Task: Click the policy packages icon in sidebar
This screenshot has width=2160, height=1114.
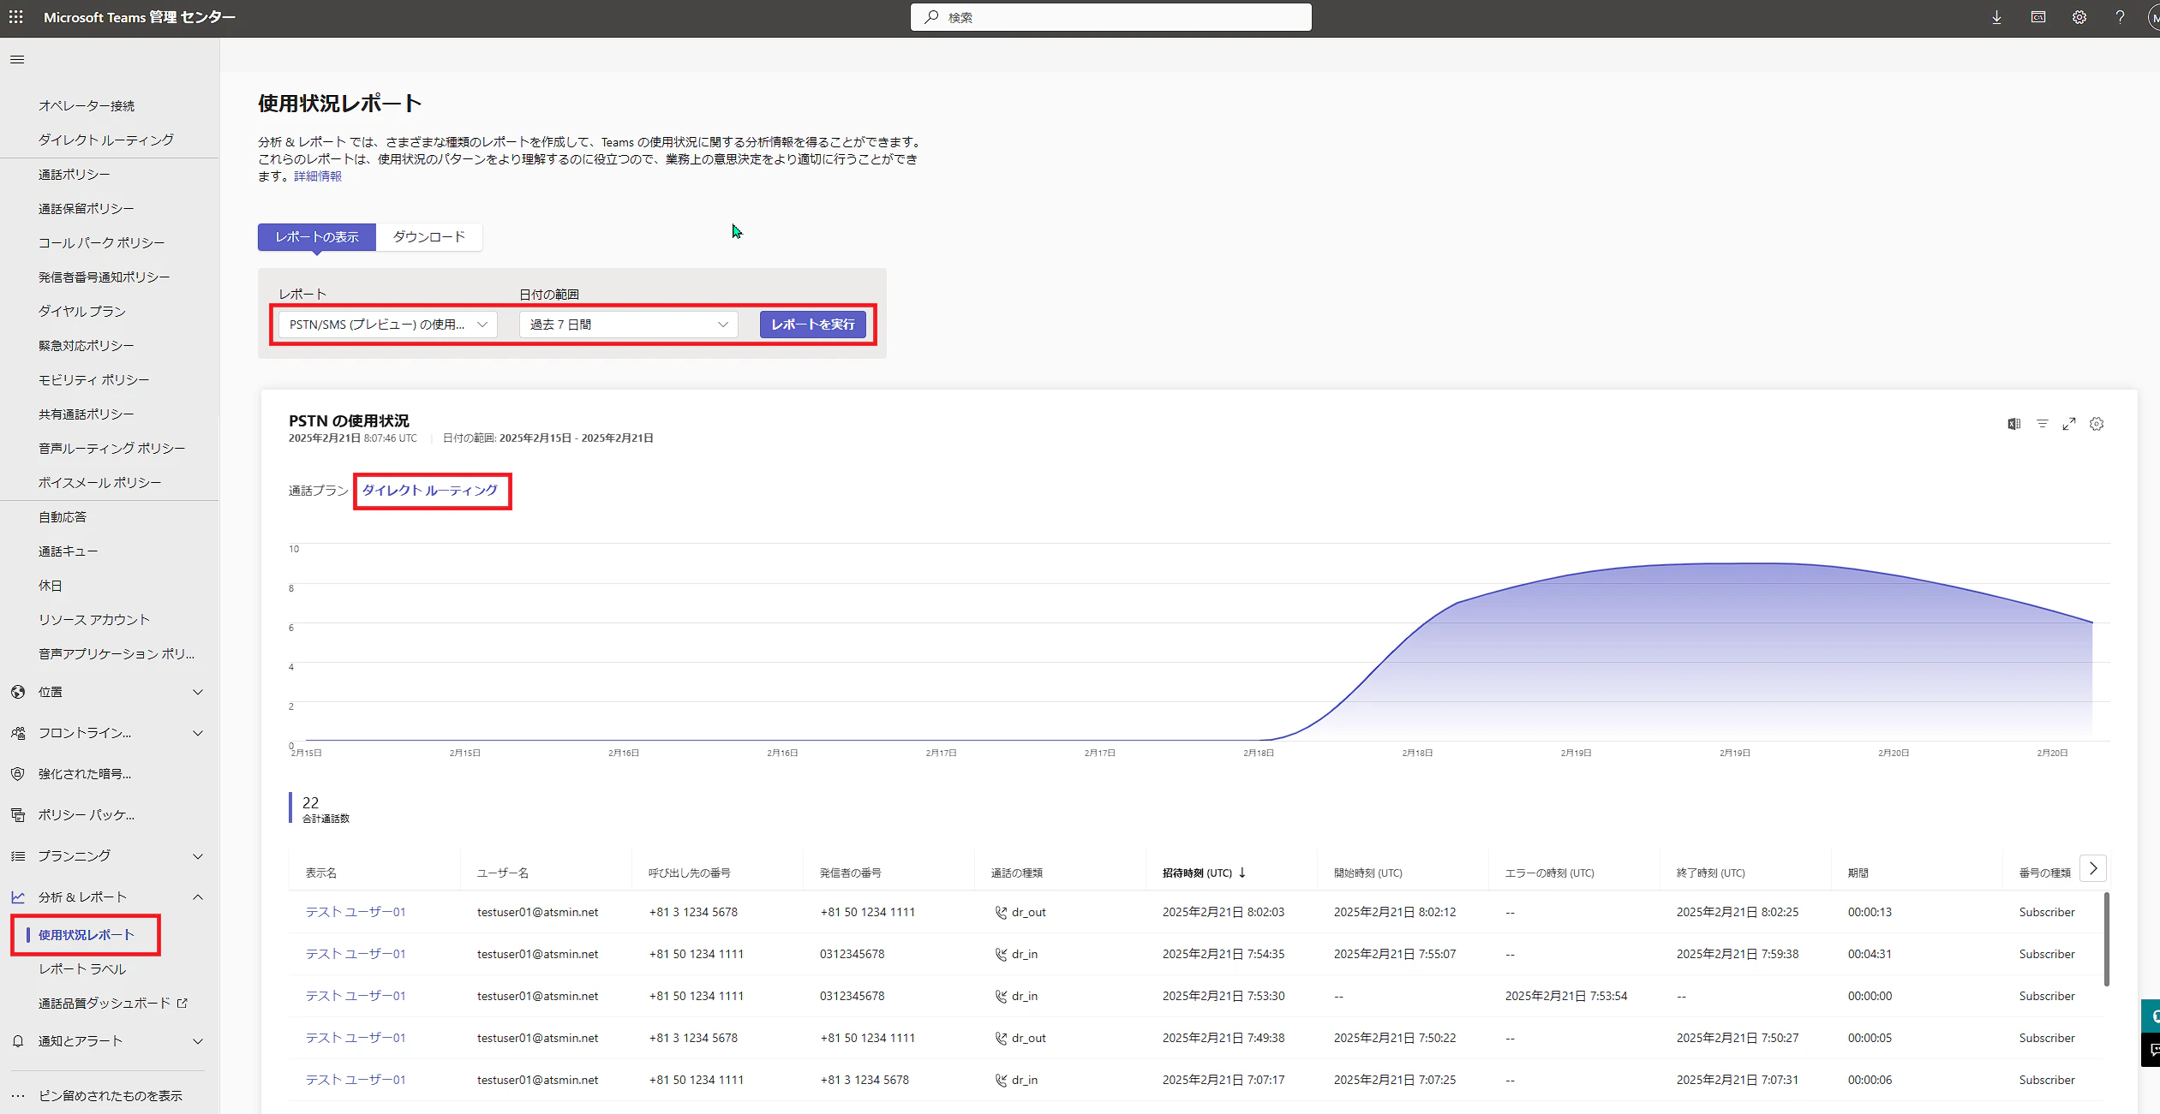Action: [x=18, y=815]
